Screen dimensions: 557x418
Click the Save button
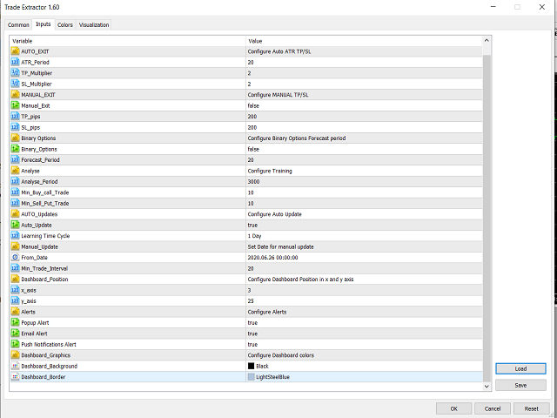(x=520, y=385)
